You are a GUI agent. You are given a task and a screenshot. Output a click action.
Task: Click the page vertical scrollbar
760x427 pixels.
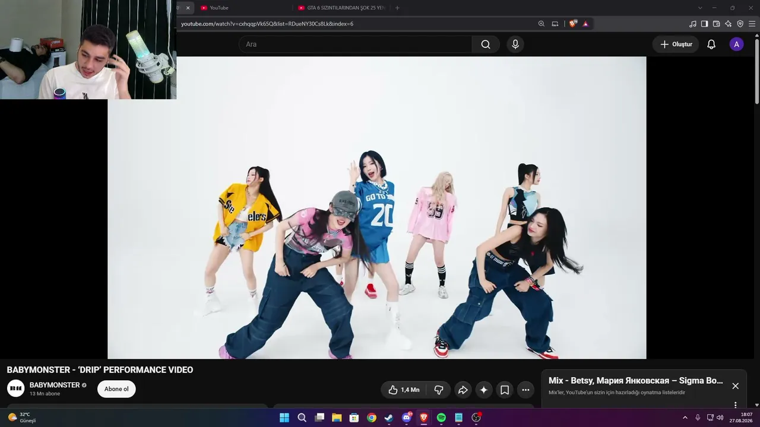point(756,71)
